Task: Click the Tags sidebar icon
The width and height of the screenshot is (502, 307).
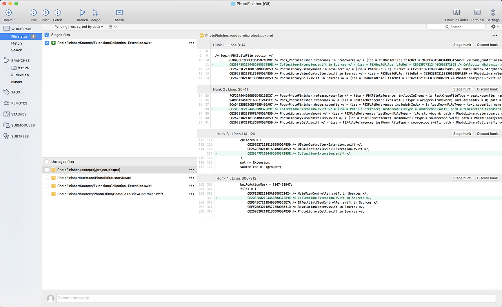Action: [x=6, y=92]
